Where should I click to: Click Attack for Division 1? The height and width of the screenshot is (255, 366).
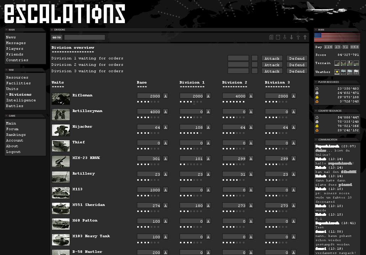click(x=272, y=58)
